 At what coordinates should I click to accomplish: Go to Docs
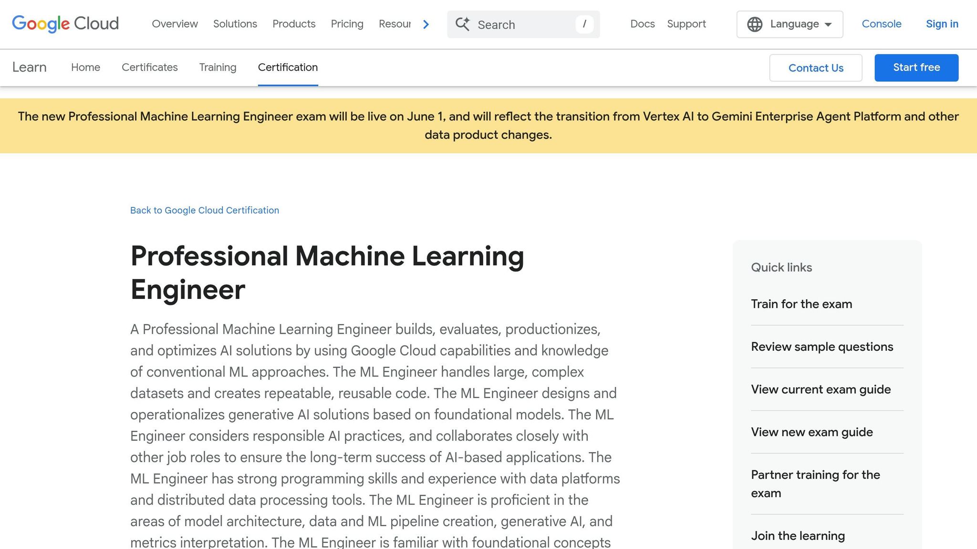coord(643,24)
